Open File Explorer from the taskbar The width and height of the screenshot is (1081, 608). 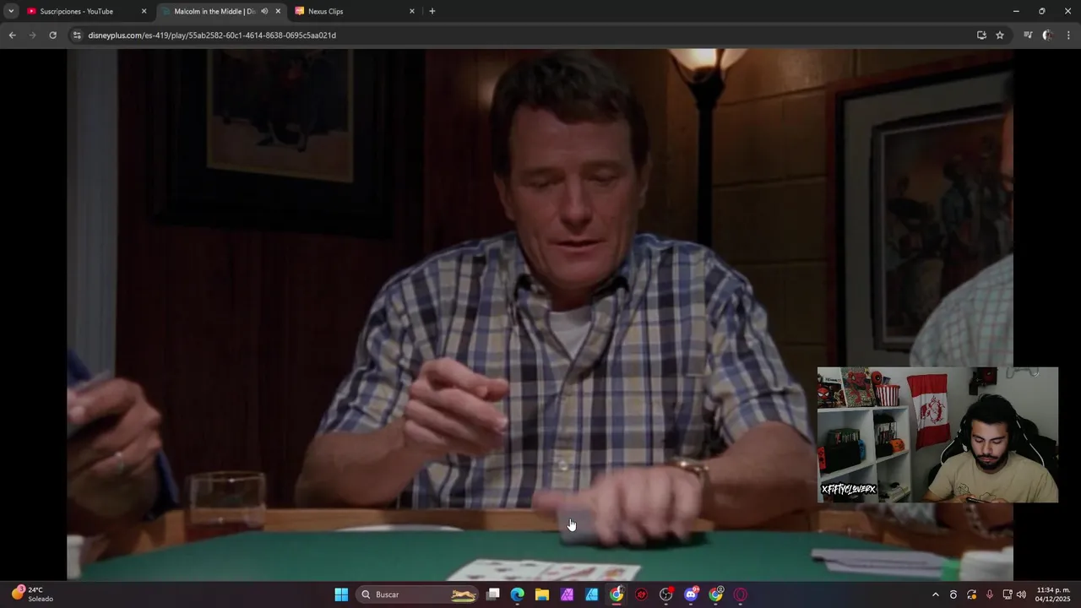542,594
